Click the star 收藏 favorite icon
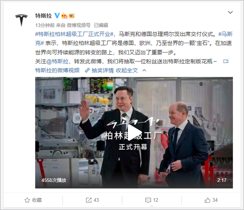Image resolution: width=244 pixels, height=210 pixels. 27,200
